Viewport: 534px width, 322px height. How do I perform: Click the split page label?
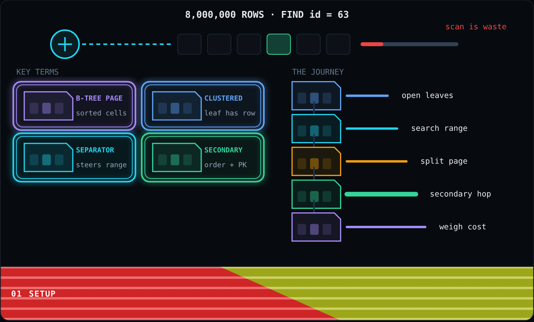(444, 161)
